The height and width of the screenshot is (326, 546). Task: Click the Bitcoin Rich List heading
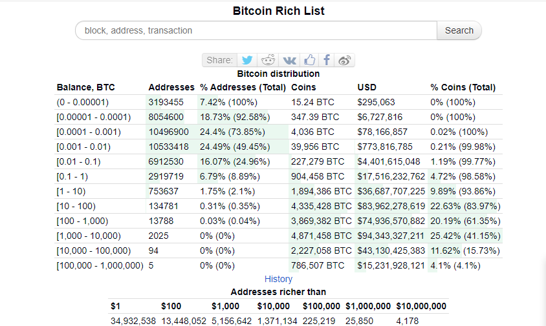278,11
